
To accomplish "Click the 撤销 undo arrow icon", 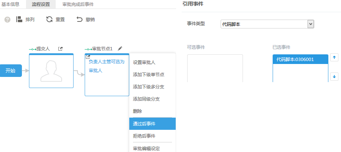I will [x=79, y=20].
